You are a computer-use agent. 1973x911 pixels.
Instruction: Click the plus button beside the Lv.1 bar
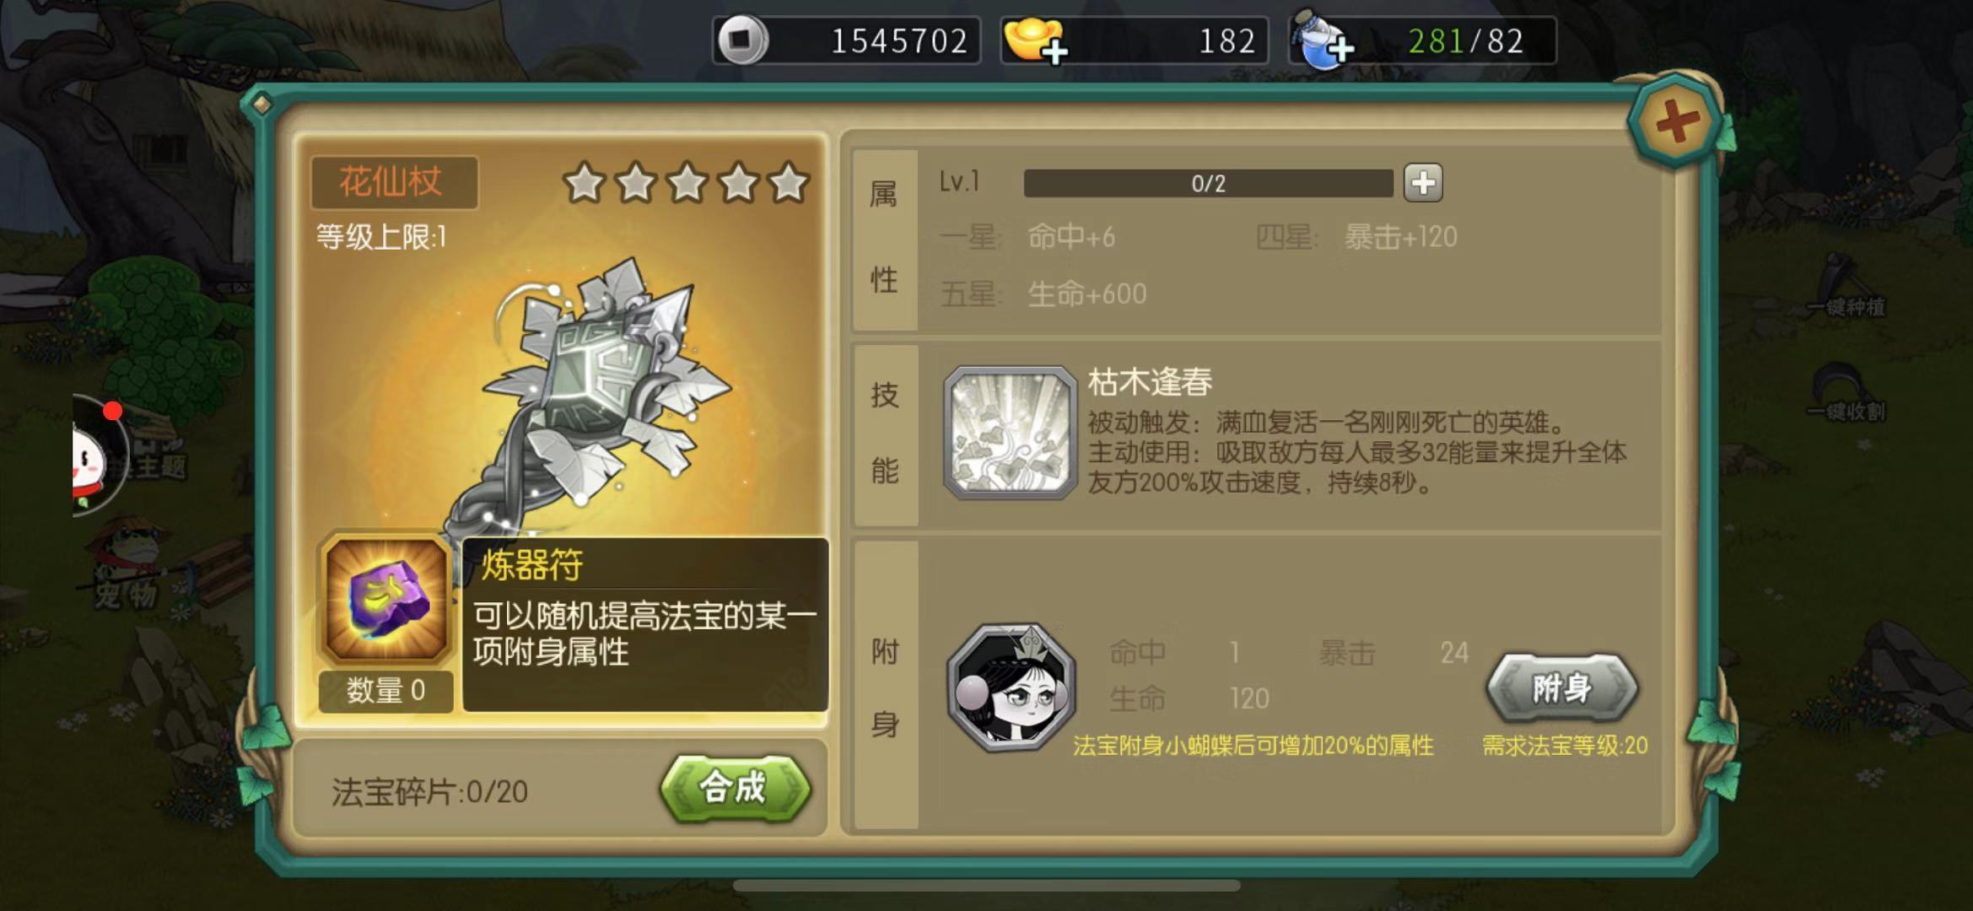coord(1423,183)
